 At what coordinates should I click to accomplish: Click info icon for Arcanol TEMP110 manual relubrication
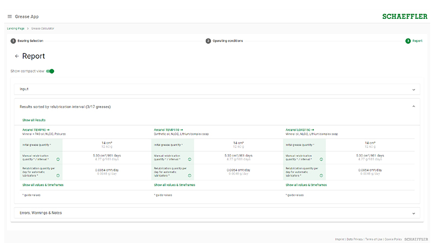point(189,159)
